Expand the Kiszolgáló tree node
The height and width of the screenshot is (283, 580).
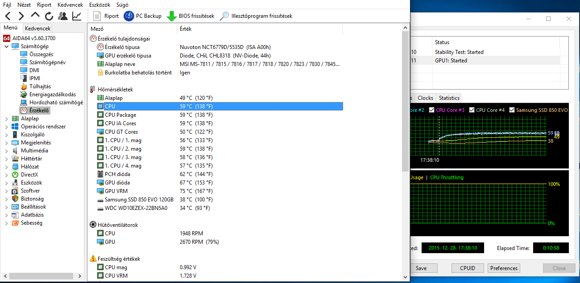coord(6,135)
